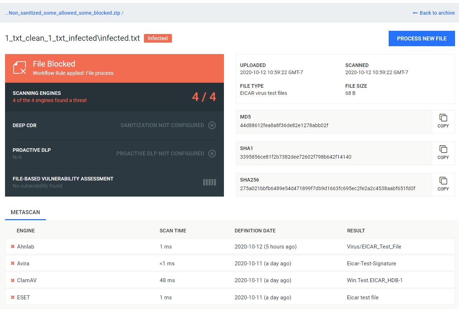Click Sanitization Not Configured text
The image size is (459, 309).
coord(162,125)
